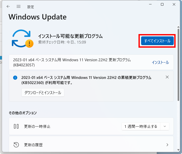Viewport: 182px width, 154px height.
Task: Click the pause icon beside 更新の一時停止
Action: pyautogui.click(x=16, y=126)
